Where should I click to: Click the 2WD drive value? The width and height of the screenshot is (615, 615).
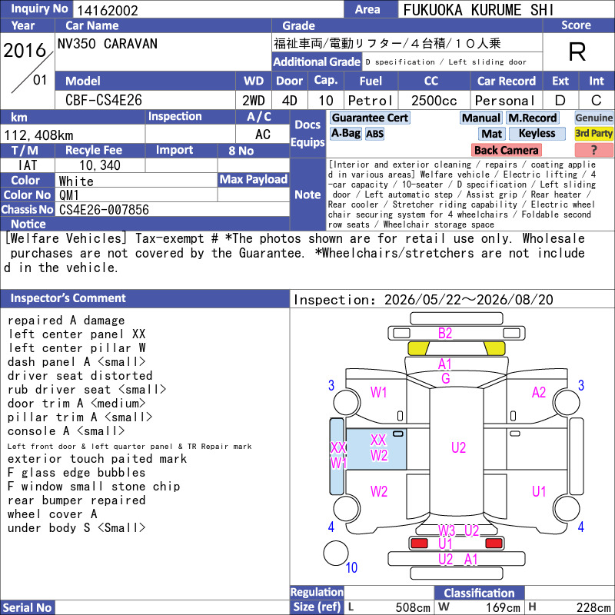254,101
